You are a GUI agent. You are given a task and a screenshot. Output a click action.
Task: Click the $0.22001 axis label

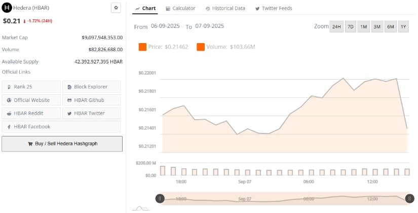[147, 73]
